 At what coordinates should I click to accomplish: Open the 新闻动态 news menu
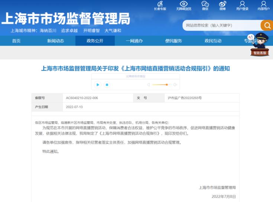pos(55,41)
